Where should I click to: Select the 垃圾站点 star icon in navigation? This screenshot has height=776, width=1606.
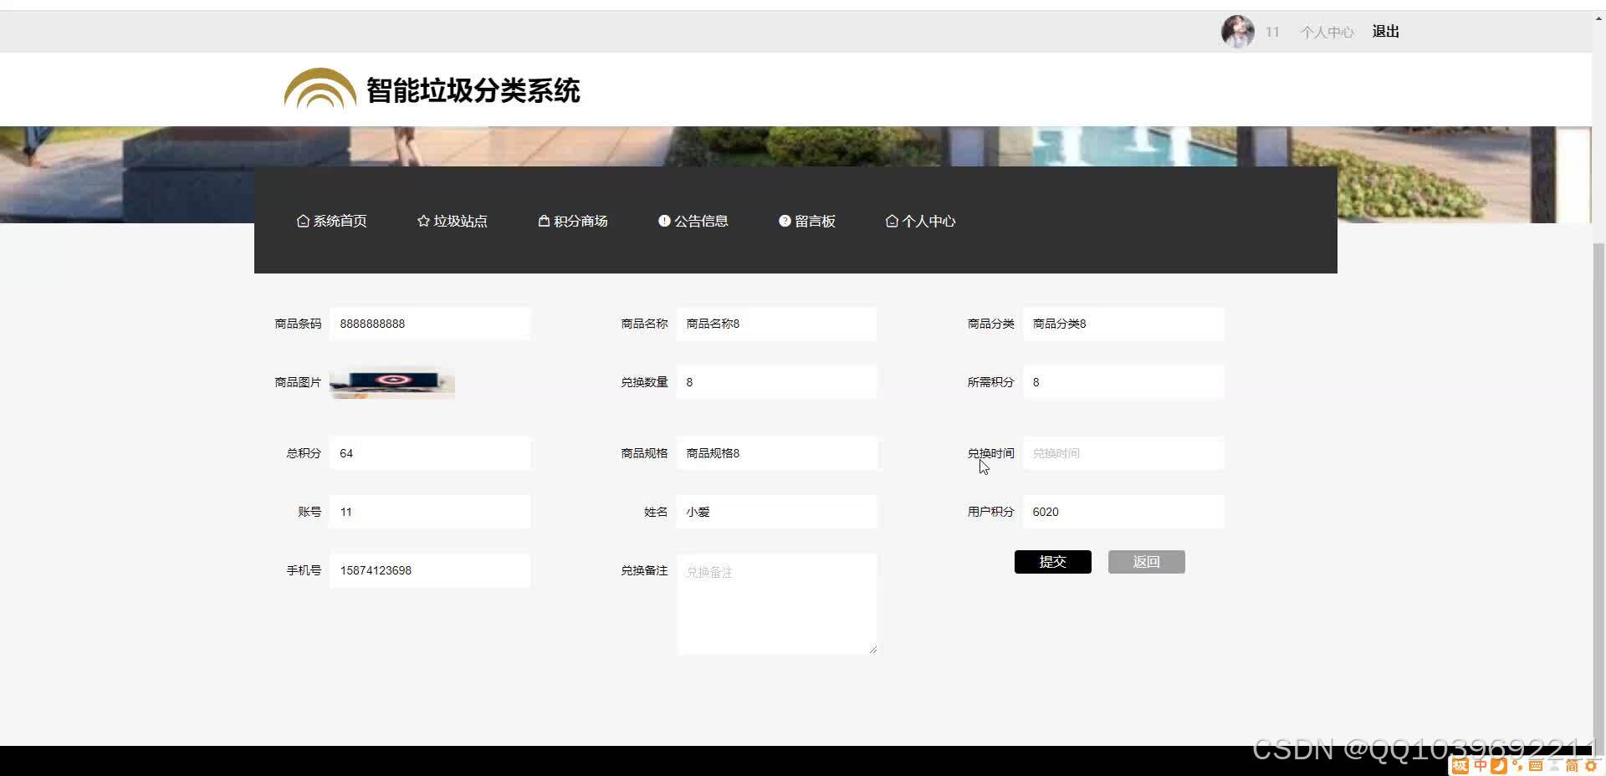pos(422,221)
